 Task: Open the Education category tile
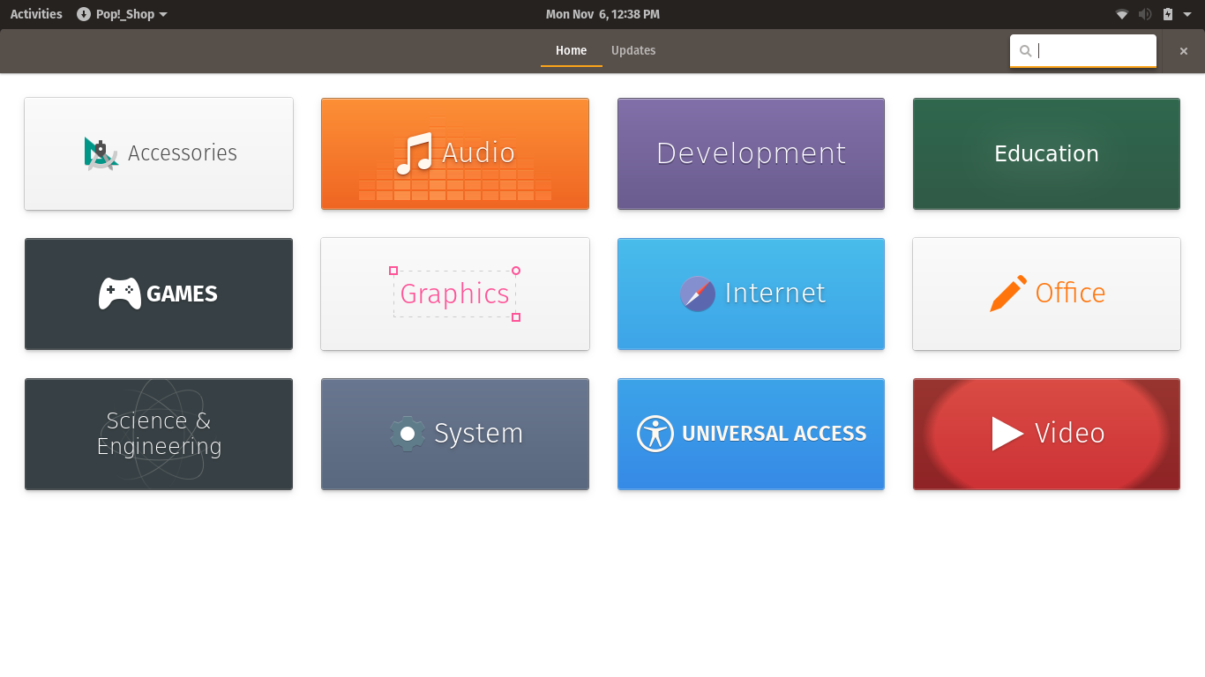(1046, 153)
